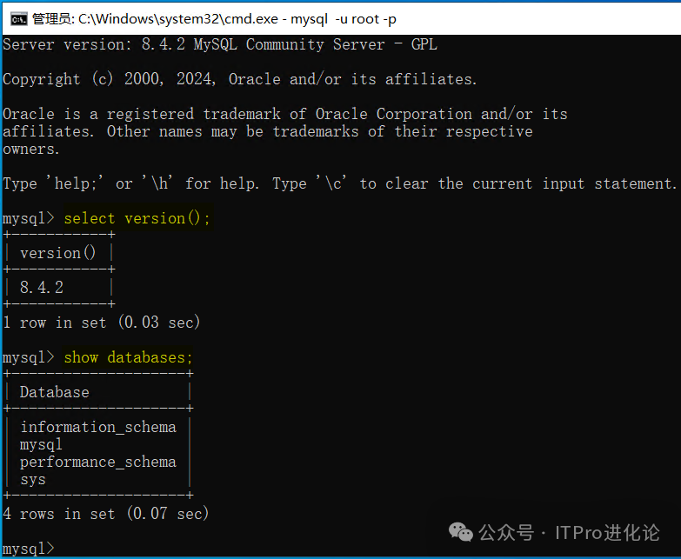Click the 'Database' column header
The image size is (681, 559).
[x=54, y=392]
